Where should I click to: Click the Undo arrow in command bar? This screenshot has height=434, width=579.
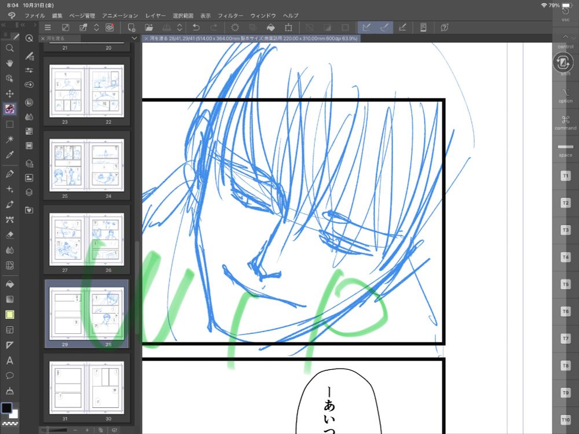[196, 27]
